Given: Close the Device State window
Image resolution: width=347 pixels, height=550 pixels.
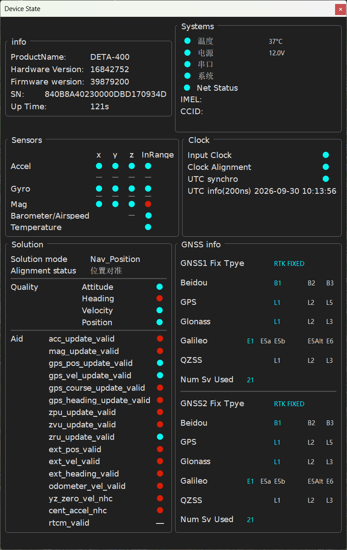Looking at the screenshot, I should click(340, 9).
